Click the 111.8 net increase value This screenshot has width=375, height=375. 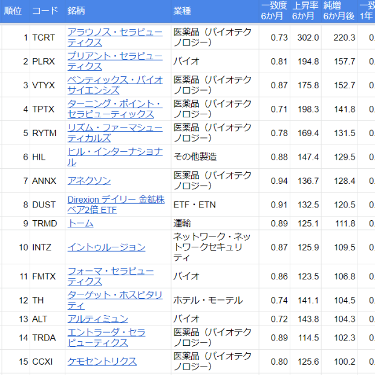(345, 224)
